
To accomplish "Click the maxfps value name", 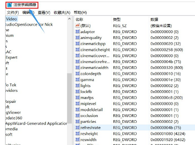I will click(87, 98).
